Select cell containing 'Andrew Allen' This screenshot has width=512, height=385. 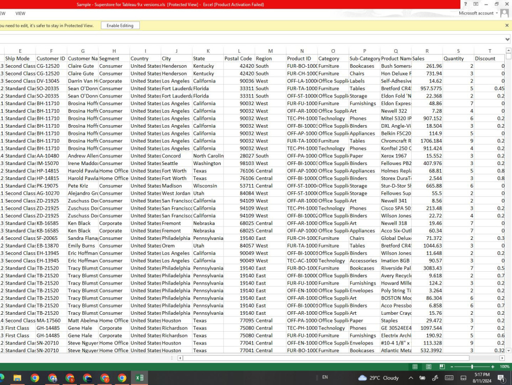click(x=82, y=156)
